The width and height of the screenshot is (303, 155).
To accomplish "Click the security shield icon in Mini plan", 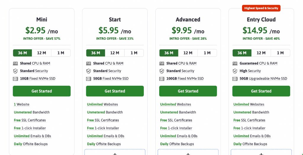I will coord(16,71).
